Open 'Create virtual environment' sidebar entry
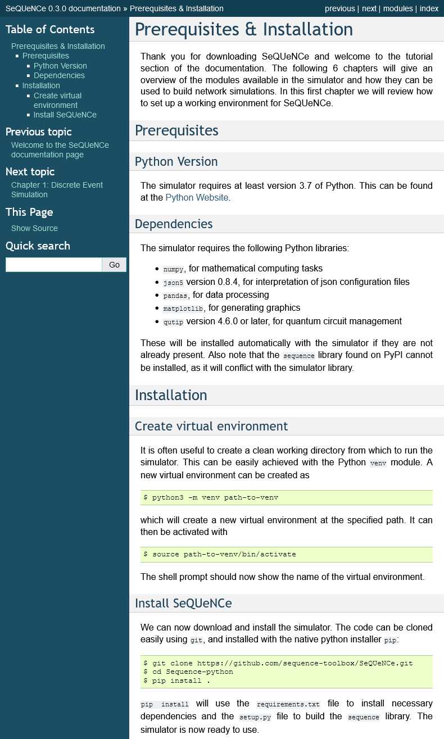Image resolution: width=444 pixels, height=739 pixels. pyautogui.click(x=57, y=100)
